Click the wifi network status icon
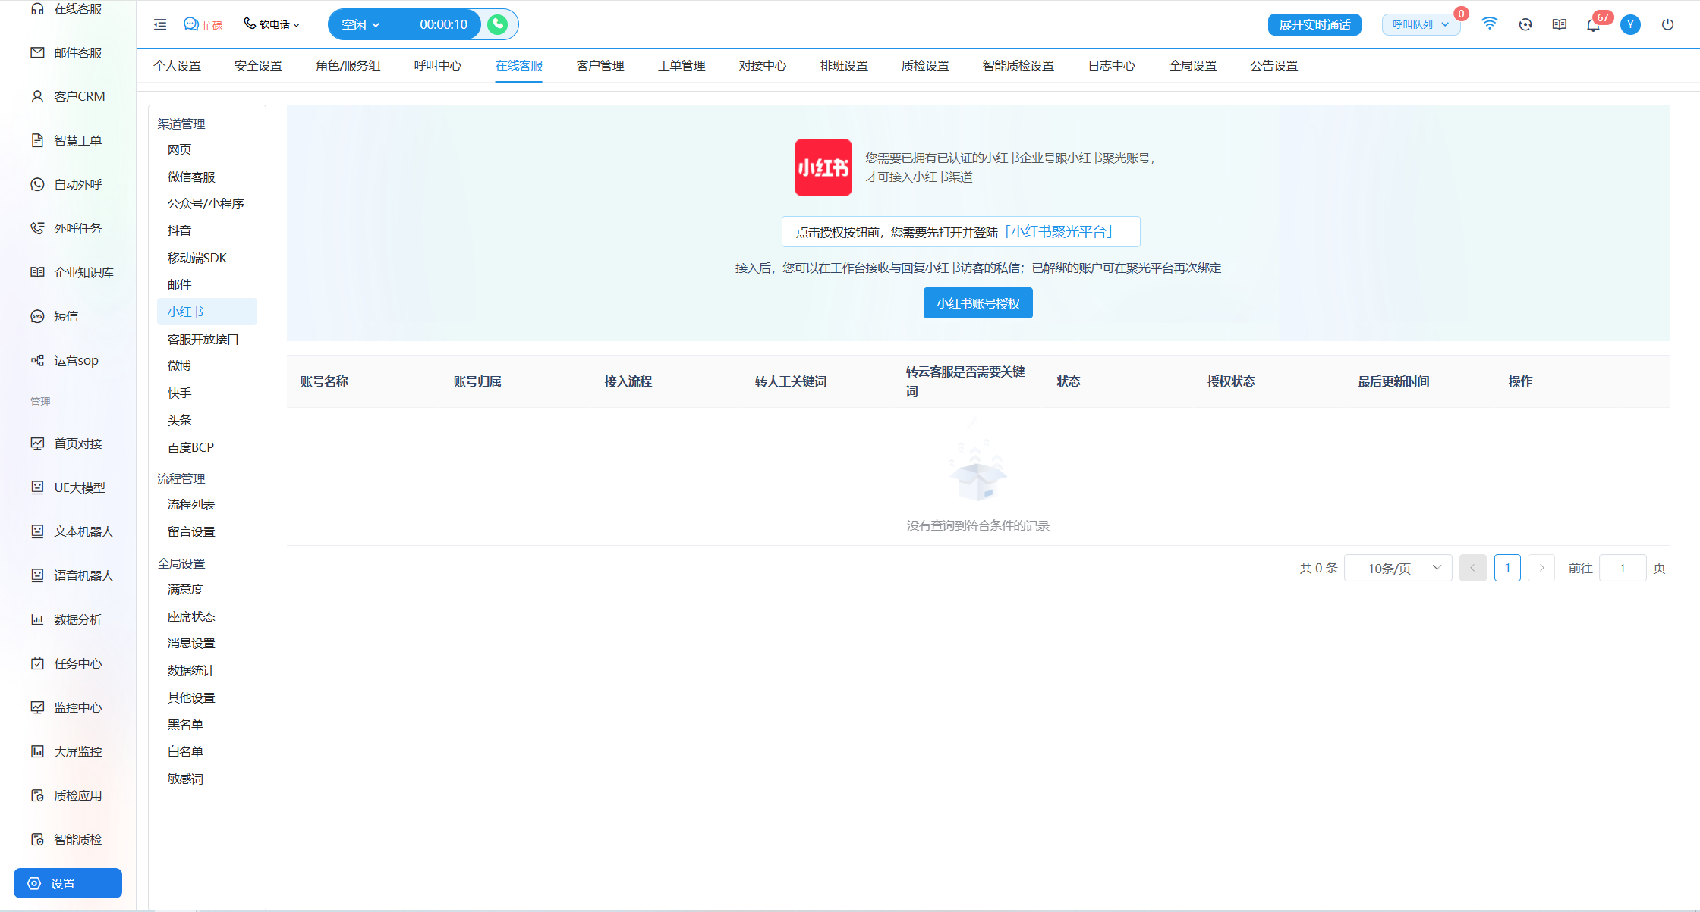 [x=1490, y=24]
